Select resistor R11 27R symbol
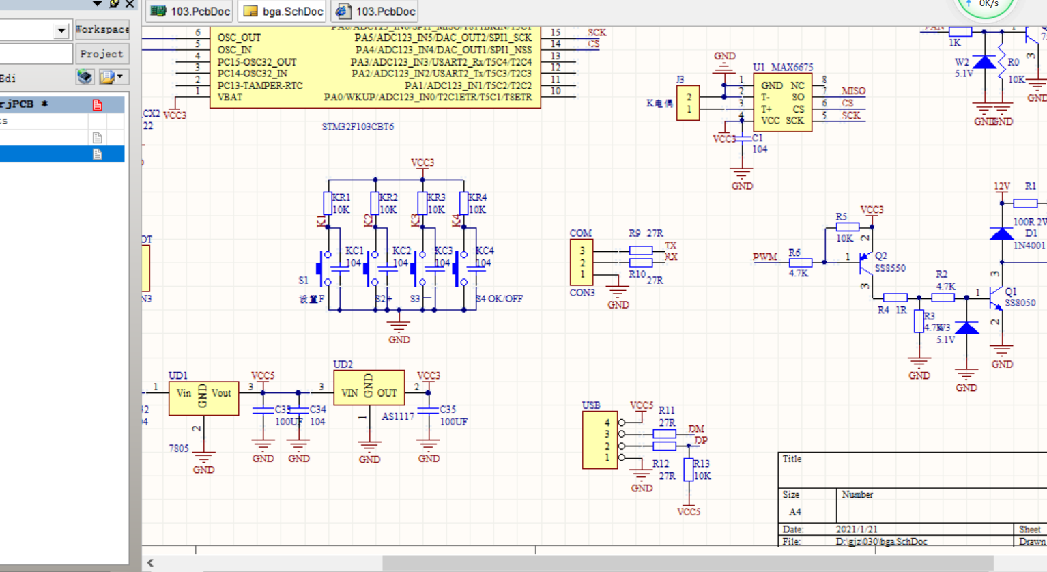This screenshot has width=1047, height=572. coord(664,434)
